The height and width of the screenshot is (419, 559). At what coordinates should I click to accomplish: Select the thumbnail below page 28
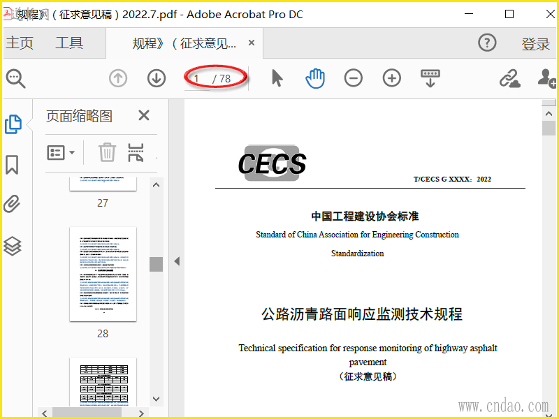[103, 382]
